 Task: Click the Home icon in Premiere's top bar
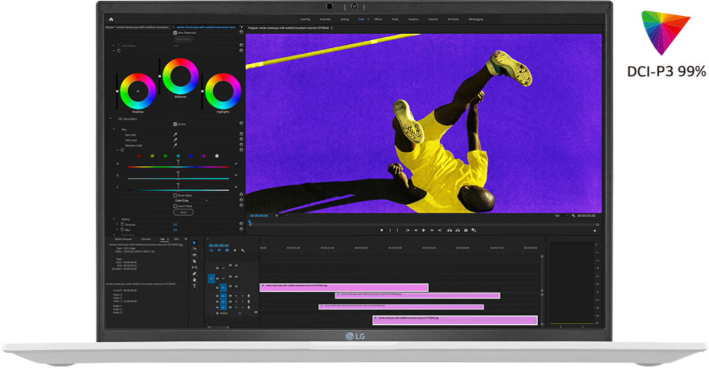point(110,19)
